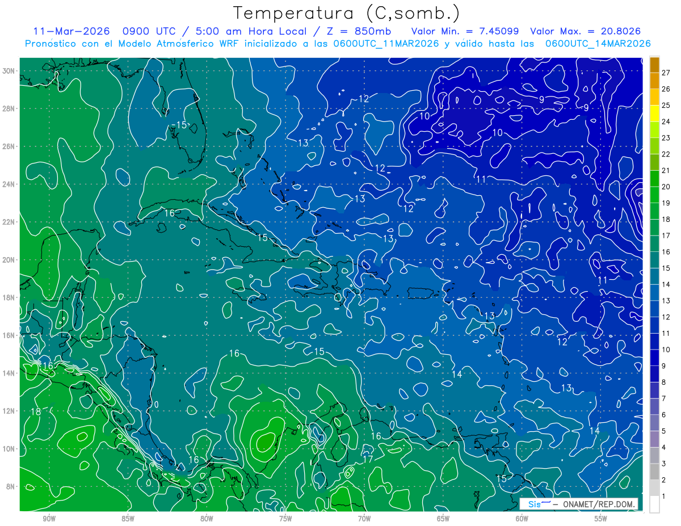
Task: Click the orange swatch between 26 and 27
Action: tap(654, 81)
